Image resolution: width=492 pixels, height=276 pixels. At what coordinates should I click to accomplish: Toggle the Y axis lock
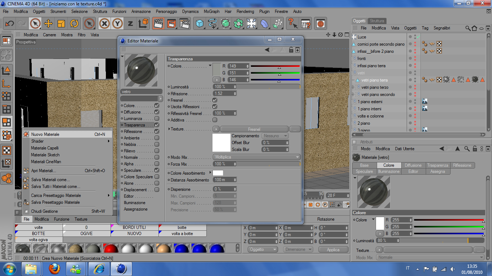pos(117,24)
